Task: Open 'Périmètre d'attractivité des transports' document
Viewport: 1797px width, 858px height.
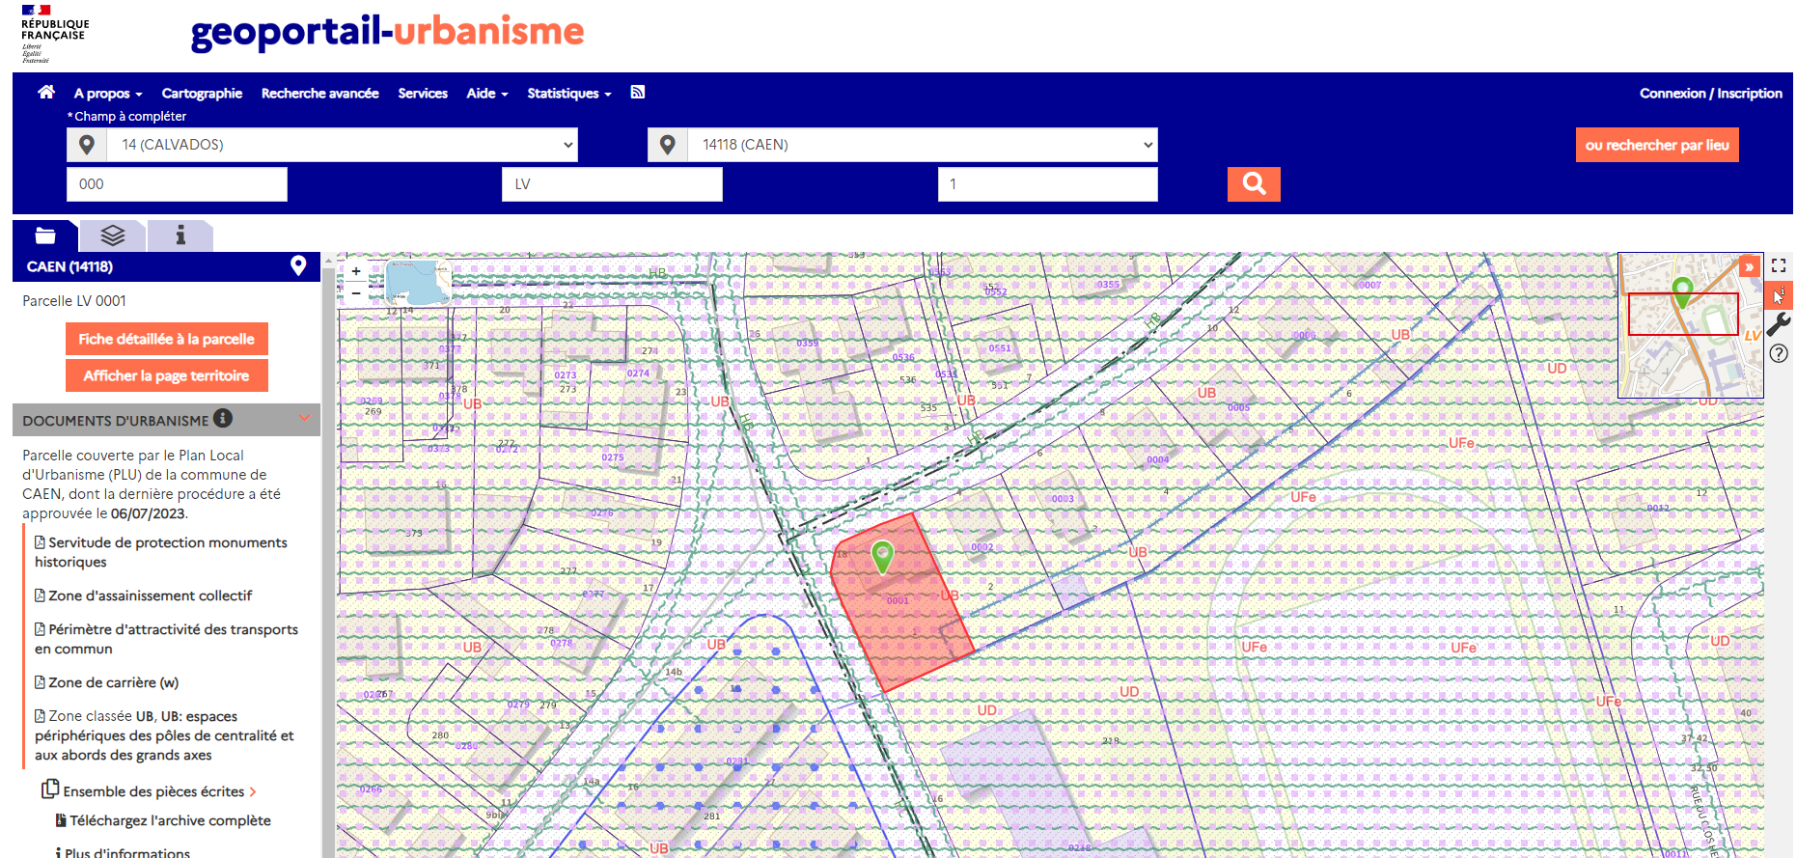Action: click(x=166, y=639)
